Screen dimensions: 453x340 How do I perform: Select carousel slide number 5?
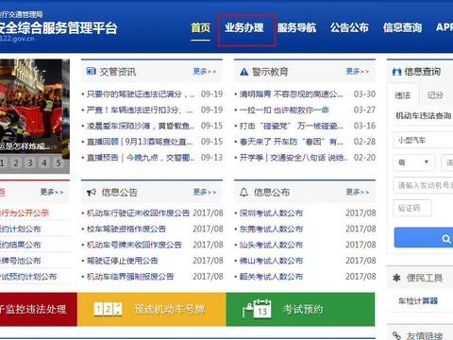pyautogui.click(x=59, y=162)
